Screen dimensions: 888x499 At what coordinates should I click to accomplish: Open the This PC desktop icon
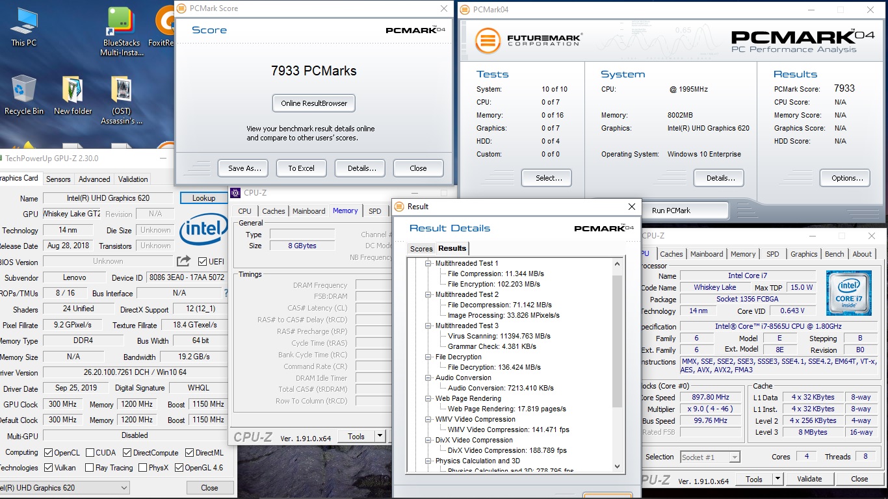point(24,27)
